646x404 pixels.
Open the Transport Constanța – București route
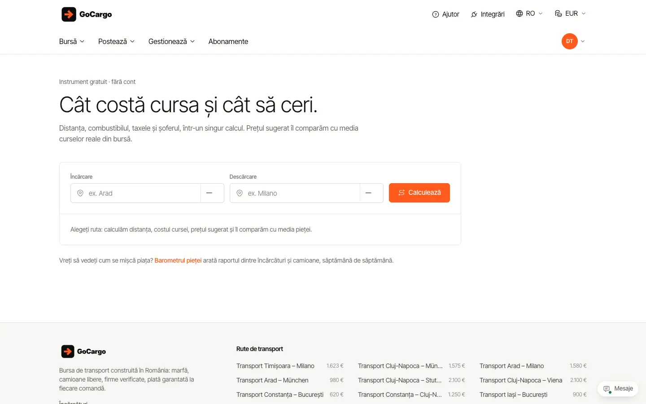click(280, 395)
